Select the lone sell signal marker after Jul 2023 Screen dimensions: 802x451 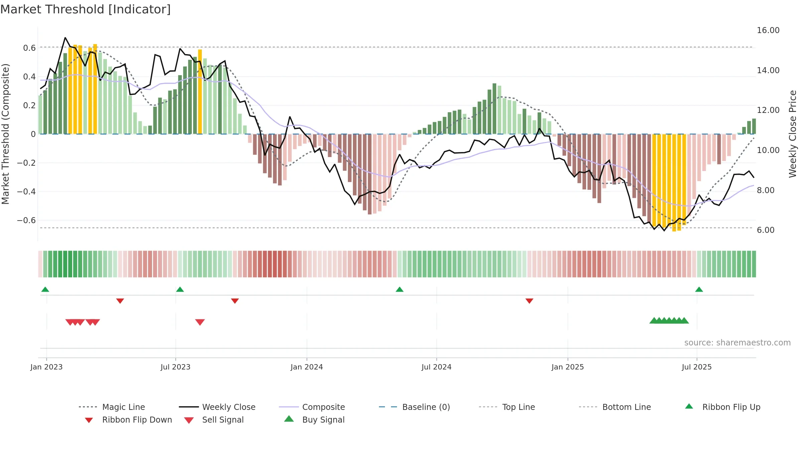click(200, 322)
